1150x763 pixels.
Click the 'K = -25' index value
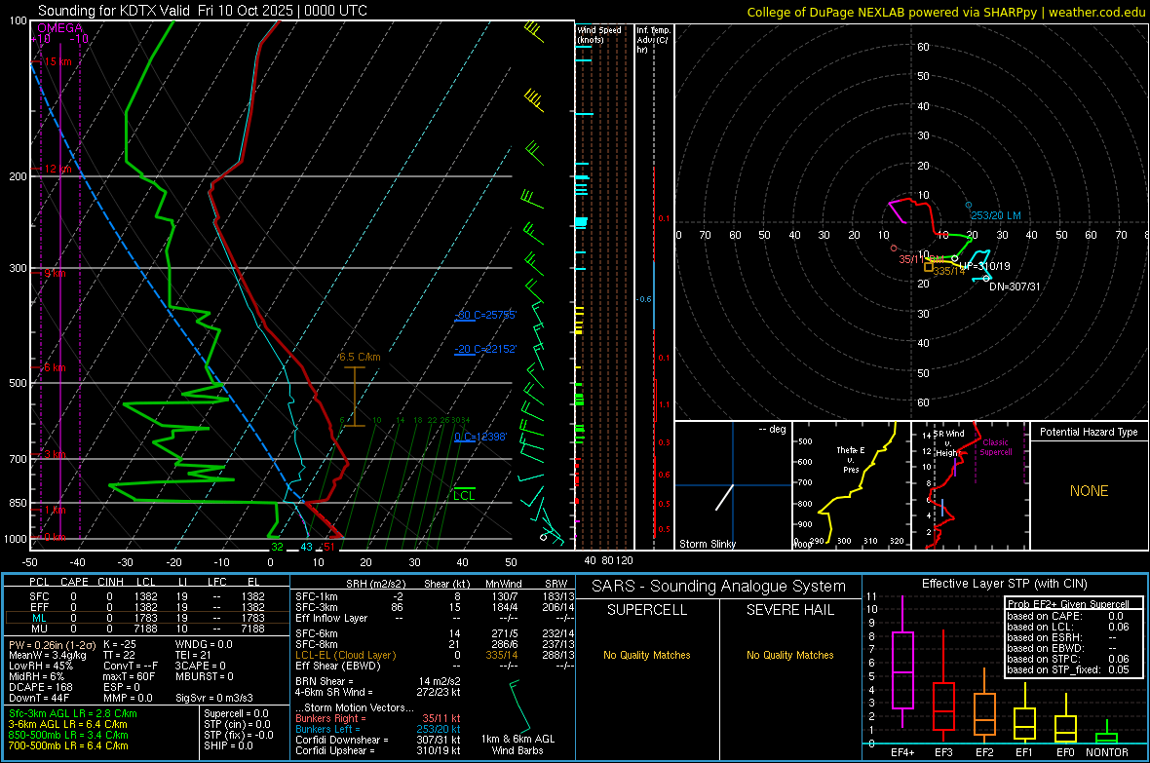(120, 644)
